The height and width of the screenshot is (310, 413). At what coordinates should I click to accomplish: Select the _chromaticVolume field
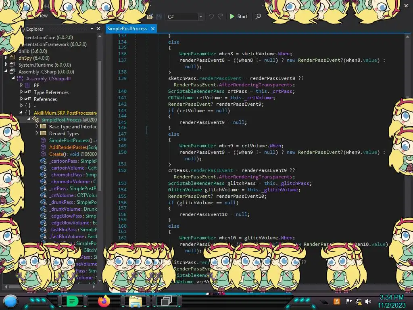coord(73,182)
